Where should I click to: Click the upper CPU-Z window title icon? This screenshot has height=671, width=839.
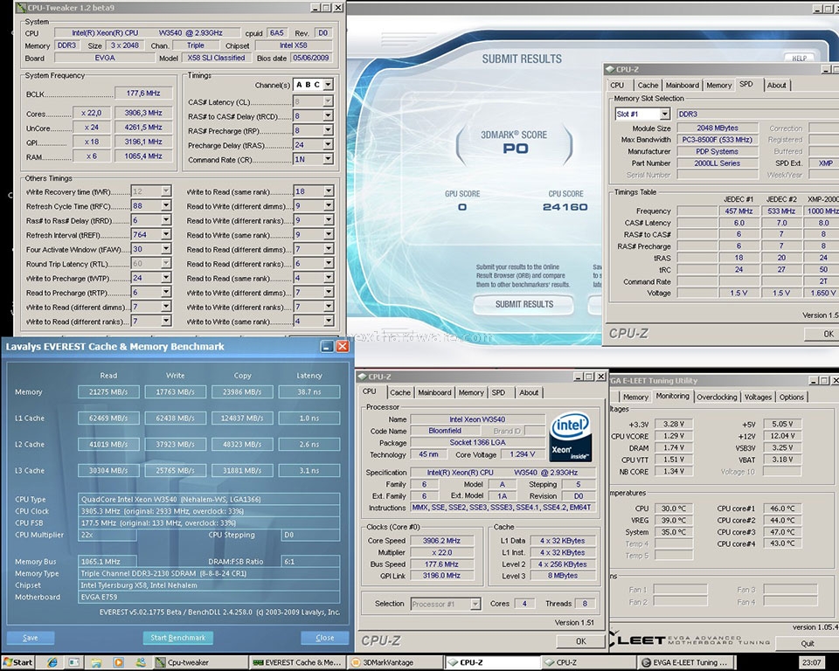pyautogui.click(x=610, y=69)
